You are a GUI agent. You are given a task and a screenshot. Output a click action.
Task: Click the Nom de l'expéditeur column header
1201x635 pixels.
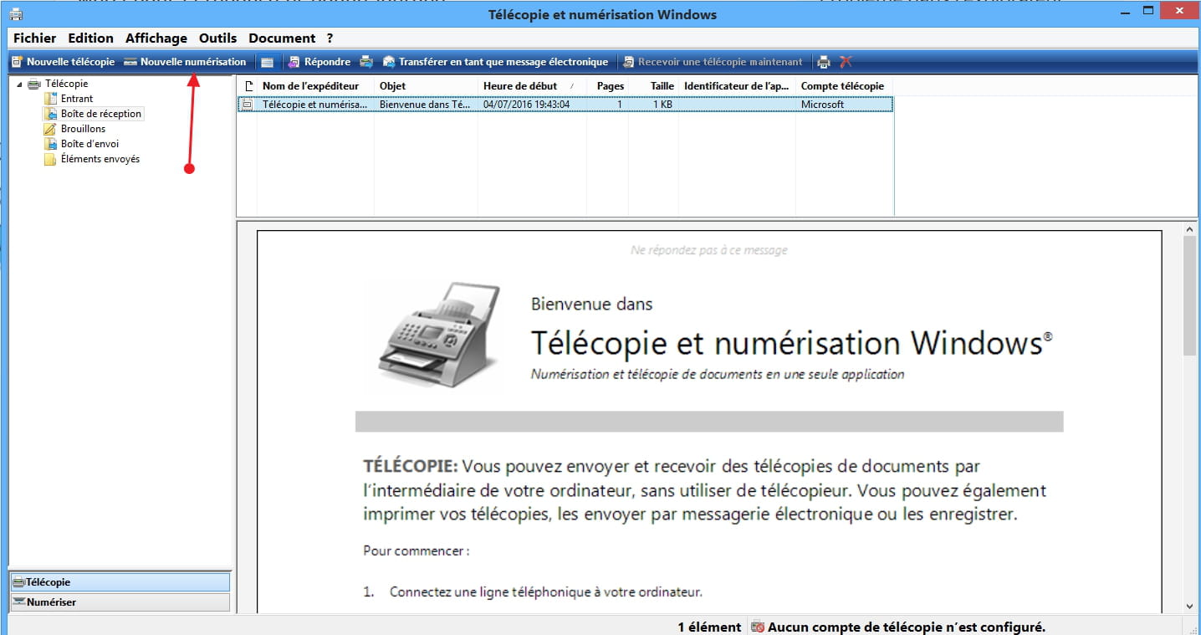point(315,86)
